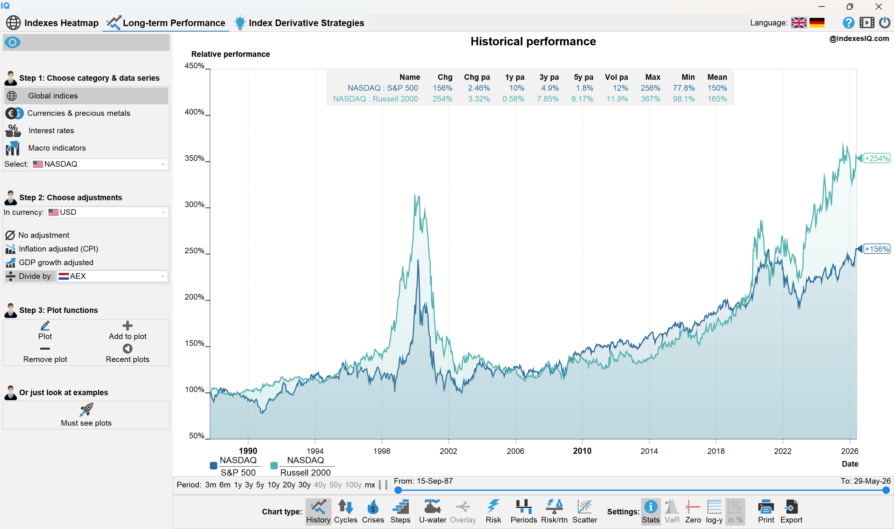Click the Export icon

tap(791, 512)
